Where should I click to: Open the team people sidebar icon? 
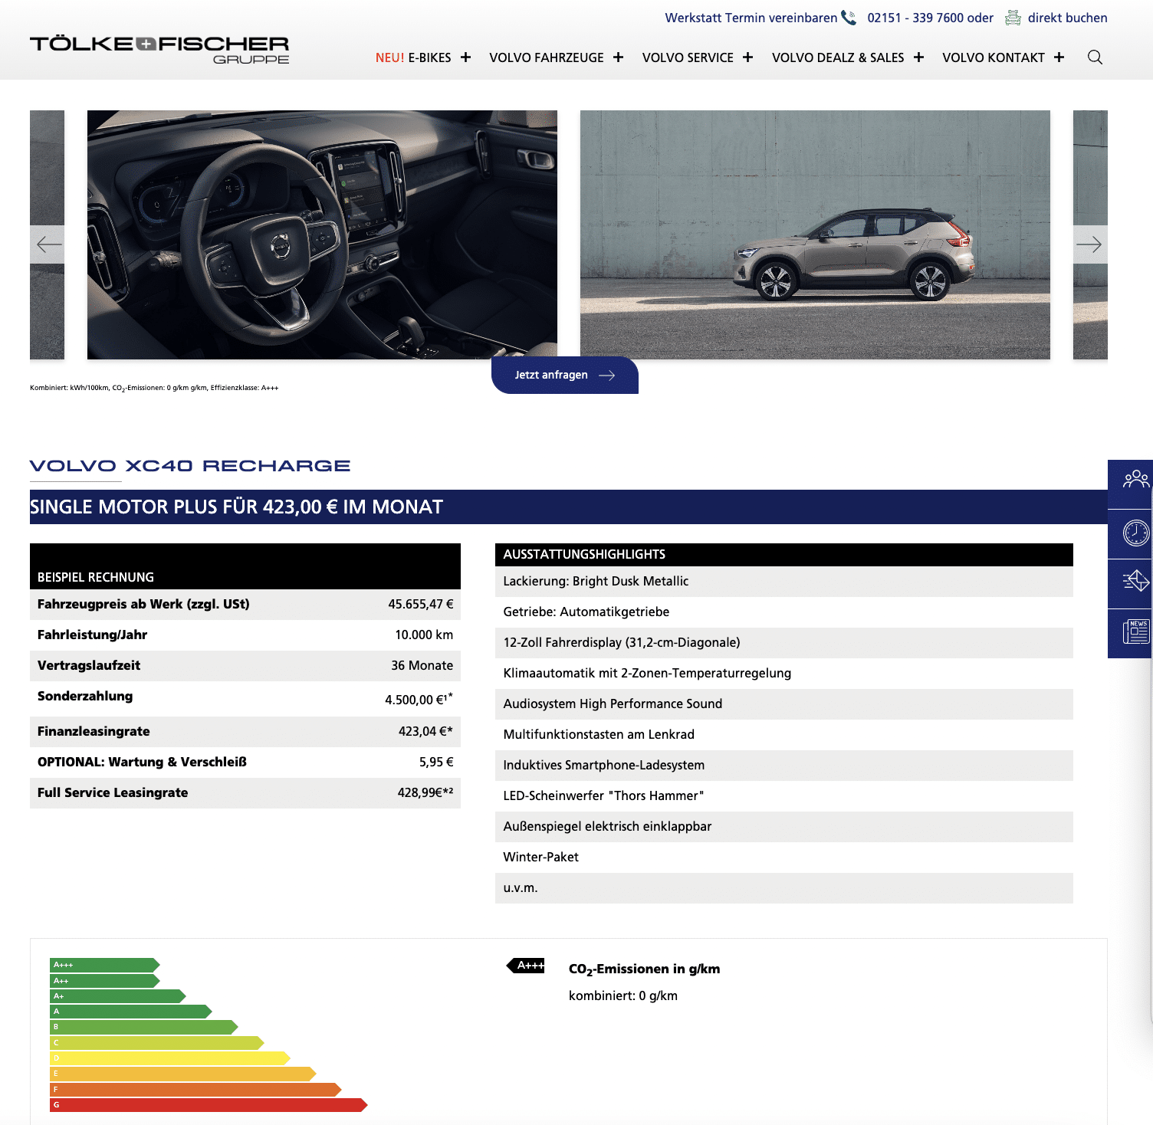(1136, 480)
